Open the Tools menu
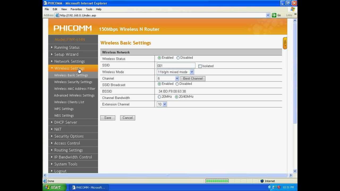 [x=89, y=9]
